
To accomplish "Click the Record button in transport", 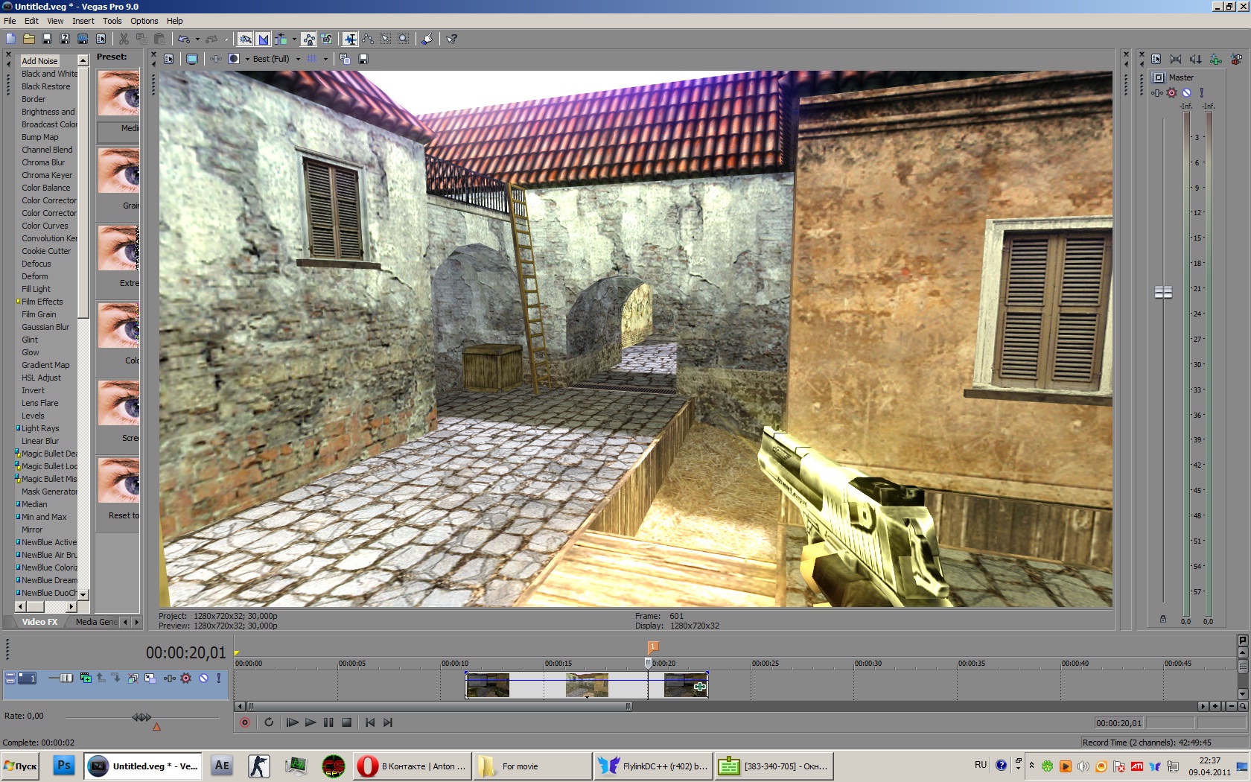I will (244, 722).
